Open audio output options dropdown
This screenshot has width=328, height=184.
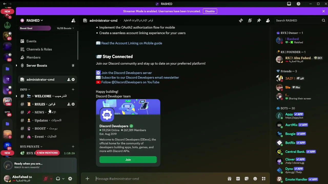63,179
